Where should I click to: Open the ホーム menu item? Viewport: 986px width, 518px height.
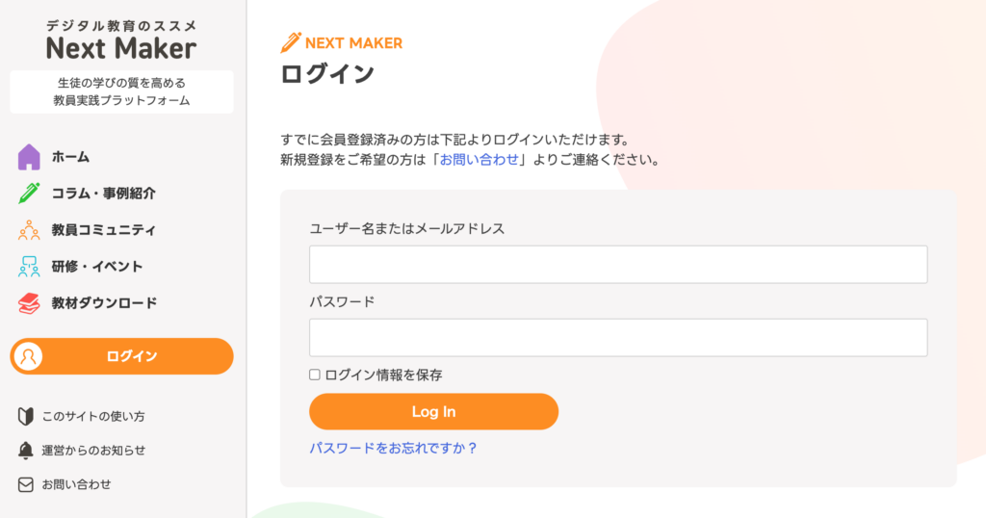70,157
